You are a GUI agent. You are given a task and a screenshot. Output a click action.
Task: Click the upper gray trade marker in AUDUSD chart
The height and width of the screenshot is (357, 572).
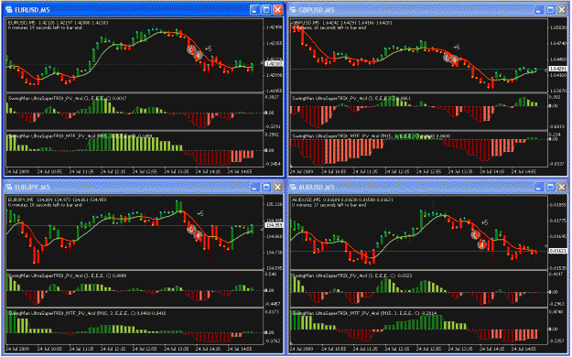(475, 234)
